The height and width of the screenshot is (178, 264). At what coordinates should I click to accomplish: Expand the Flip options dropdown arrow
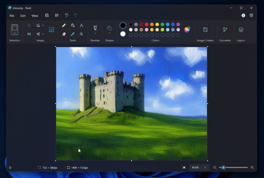(x=43, y=34)
